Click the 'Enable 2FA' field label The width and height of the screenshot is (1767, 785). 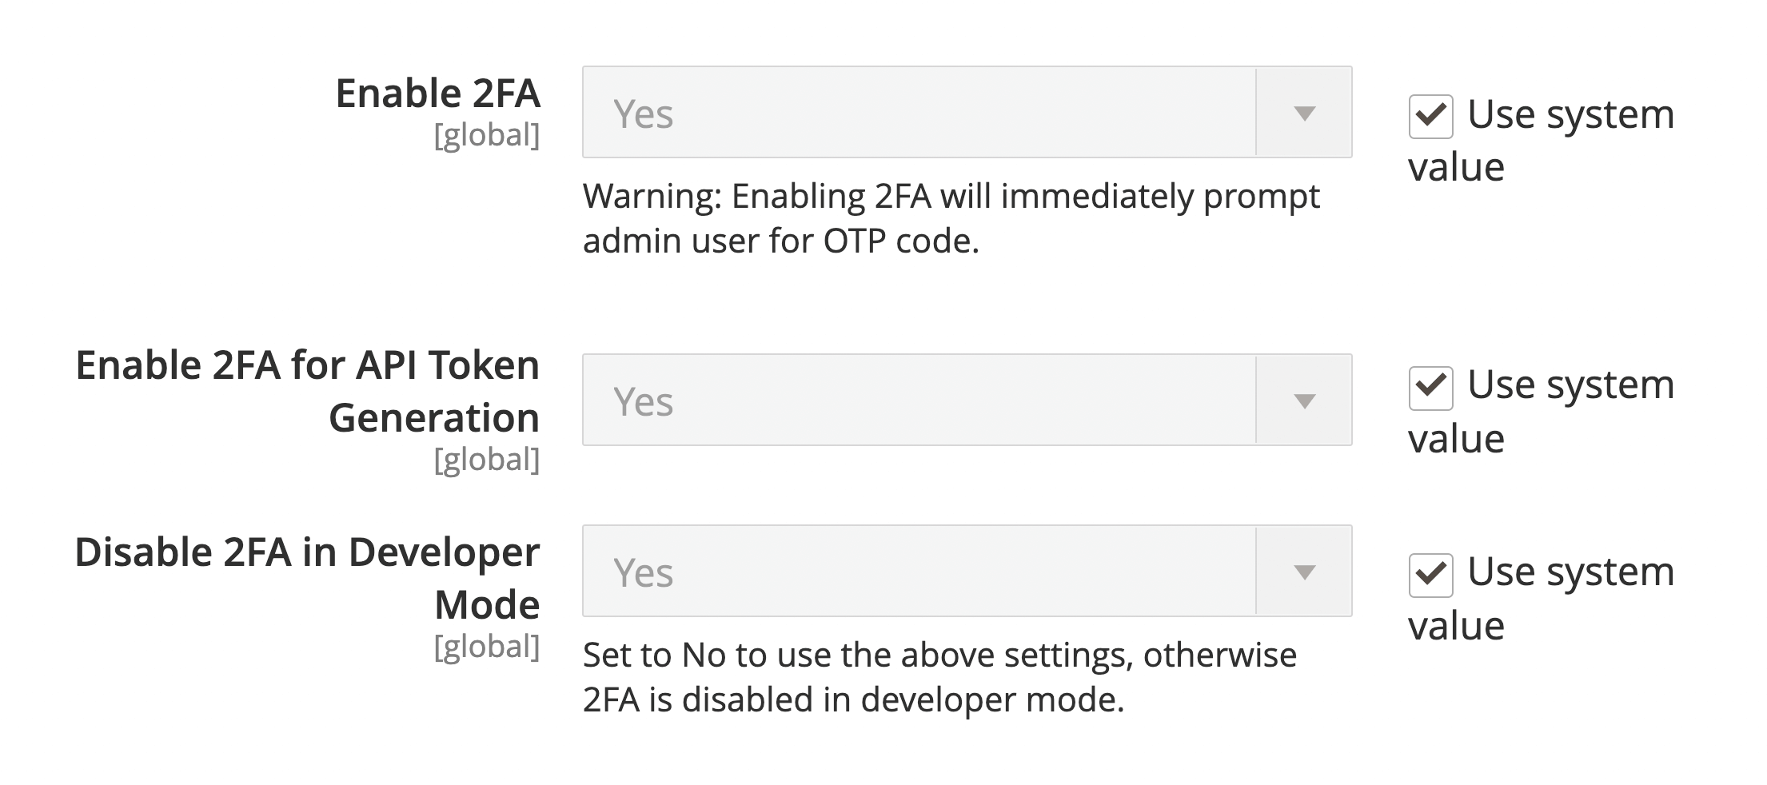(438, 93)
